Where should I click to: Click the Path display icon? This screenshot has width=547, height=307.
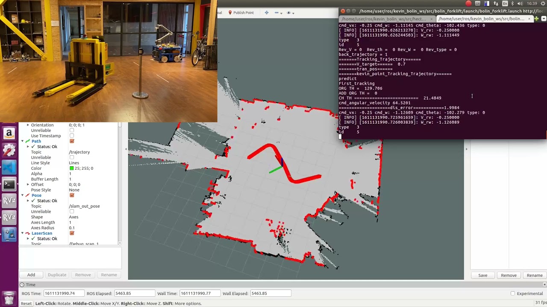(x=28, y=141)
